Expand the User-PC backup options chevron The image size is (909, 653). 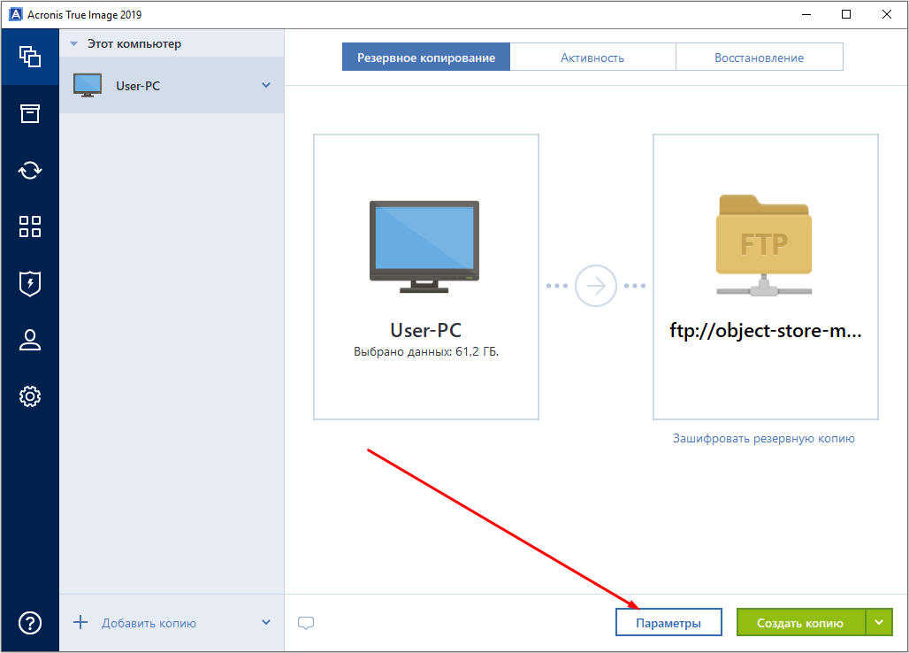coord(266,85)
